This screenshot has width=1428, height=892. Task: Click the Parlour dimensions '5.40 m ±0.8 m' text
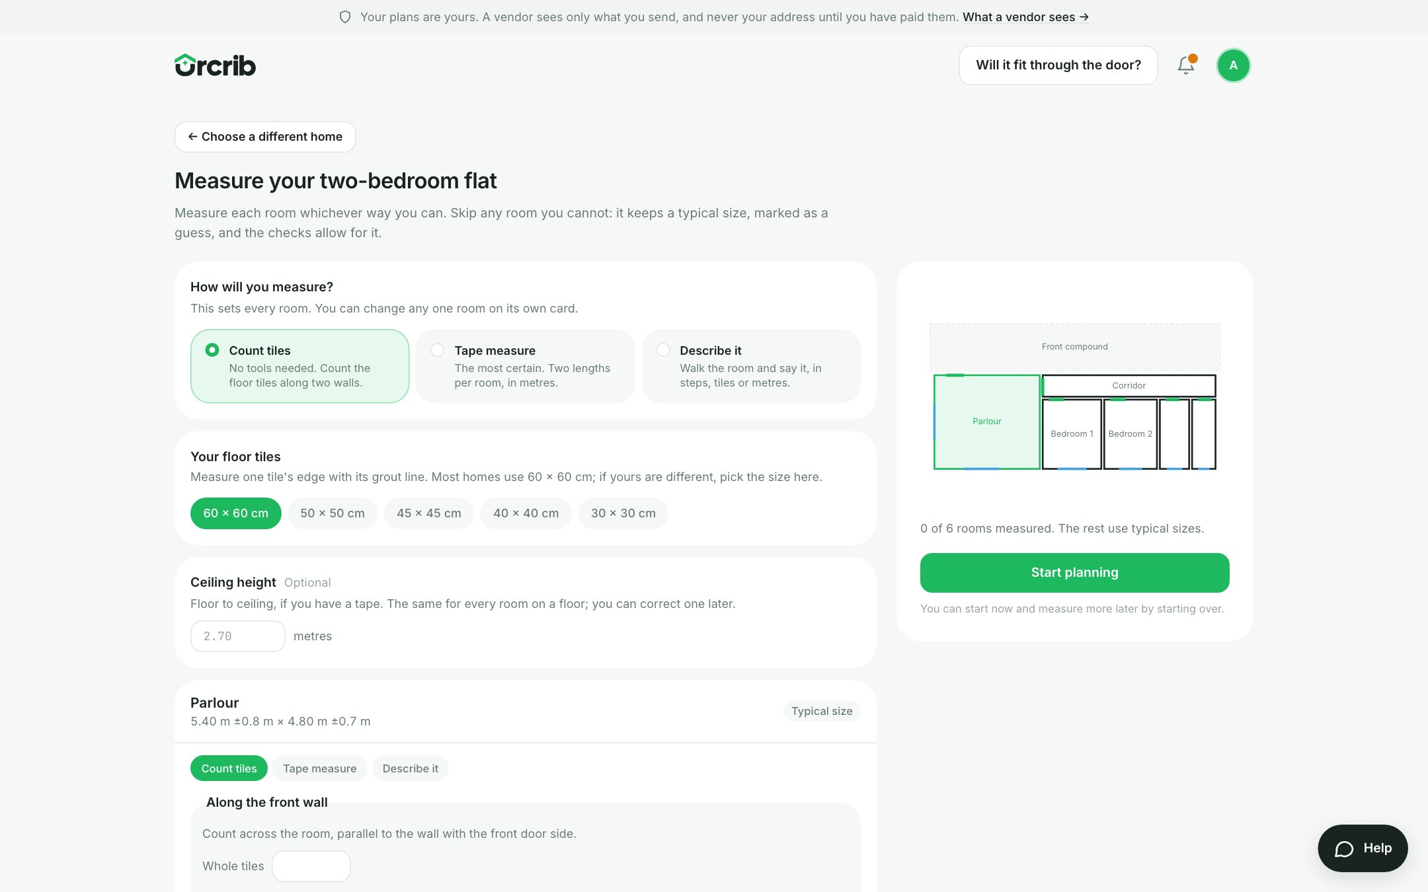coord(231,722)
